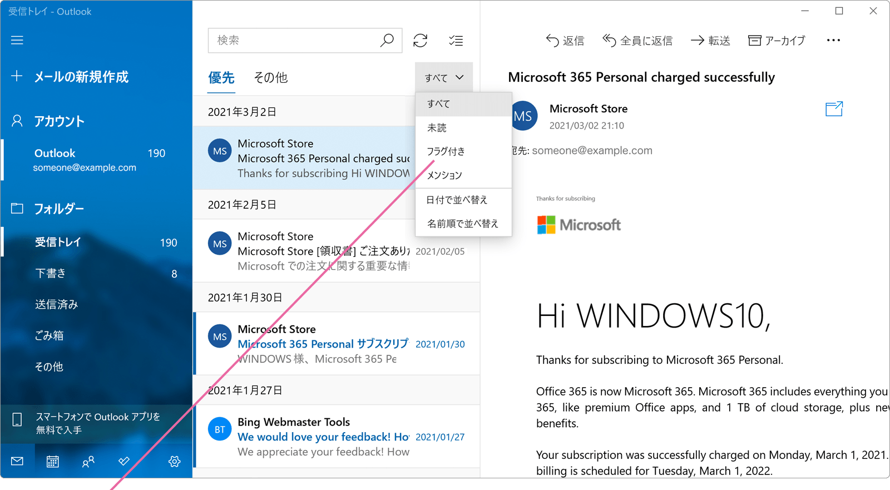Image resolution: width=890 pixels, height=490 pixels.
Task: Switch to the 優先 tab
Action: pyautogui.click(x=221, y=78)
